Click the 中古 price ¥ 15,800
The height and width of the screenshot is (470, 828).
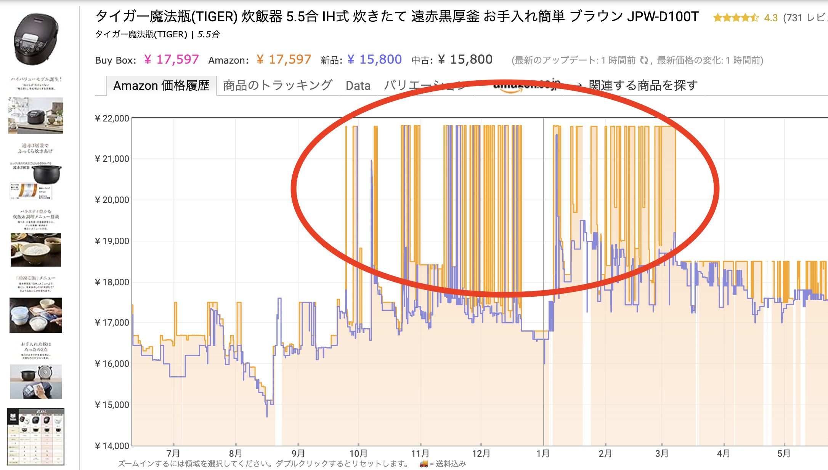click(465, 59)
